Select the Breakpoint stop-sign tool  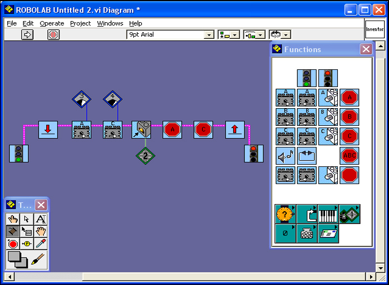13,243
